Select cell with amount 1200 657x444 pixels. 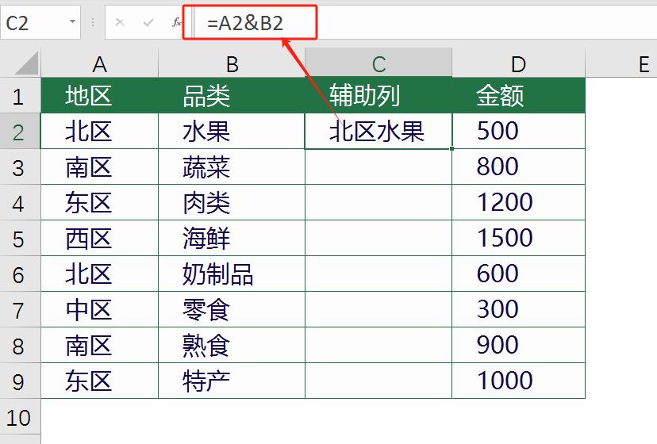[518, 203]
